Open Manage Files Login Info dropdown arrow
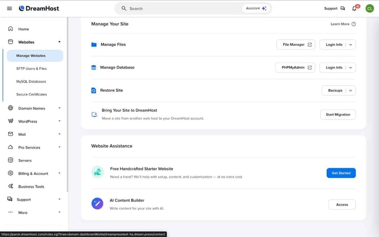 [351, 45]
